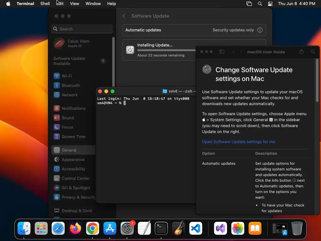Click Security updates only label
321x241 pixels.
[233, 30]
